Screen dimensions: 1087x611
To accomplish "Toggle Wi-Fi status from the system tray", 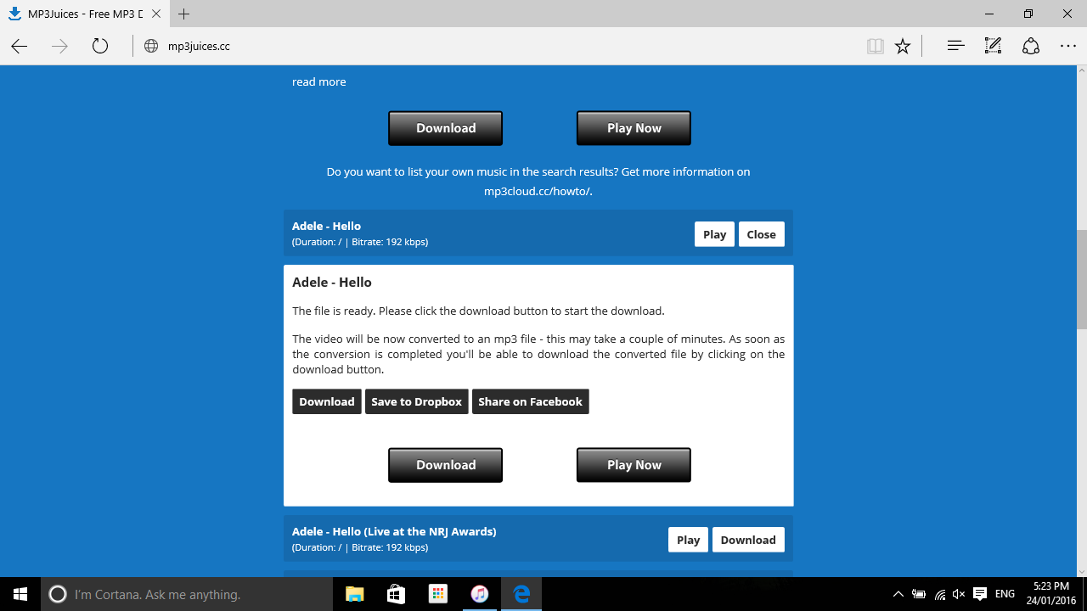I will 939,594.
